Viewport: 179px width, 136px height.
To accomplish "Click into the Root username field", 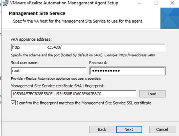I will tap(49, 71).
